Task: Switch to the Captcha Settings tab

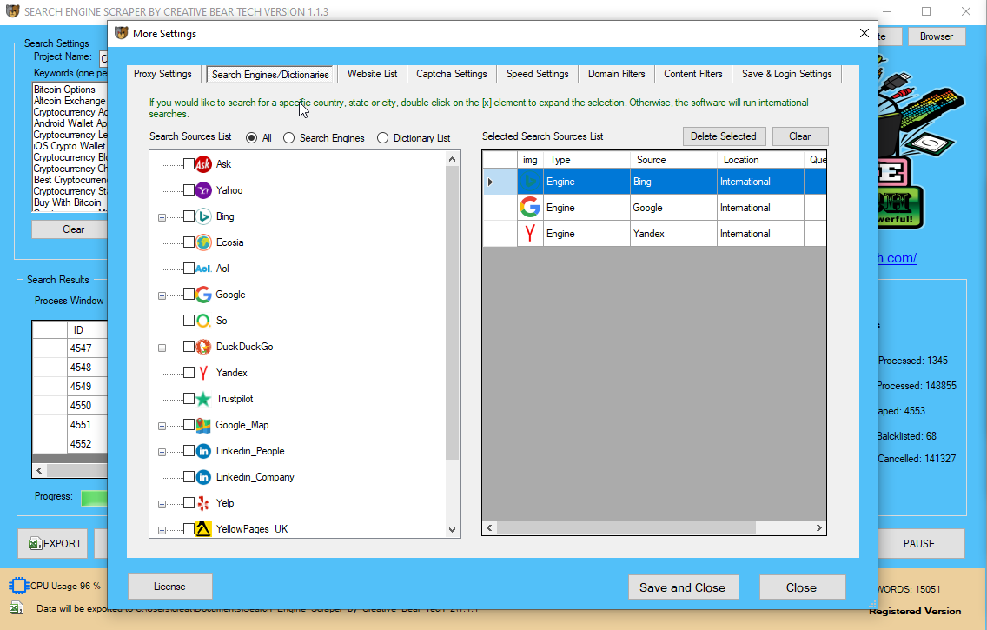Action: pyautogui.click(x=451, y=75)
